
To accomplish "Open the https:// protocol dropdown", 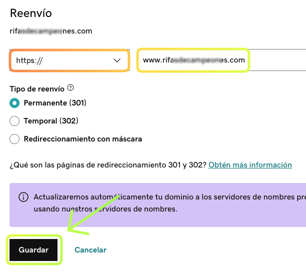I will [x=69, y=60].
